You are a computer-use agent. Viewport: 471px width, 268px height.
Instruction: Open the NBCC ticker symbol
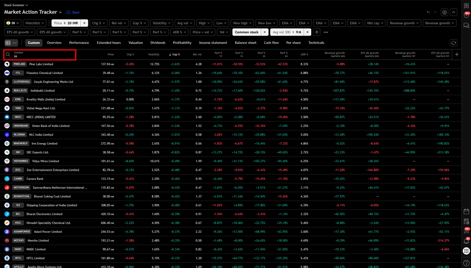pyautogui.click(x=18, y=117)
